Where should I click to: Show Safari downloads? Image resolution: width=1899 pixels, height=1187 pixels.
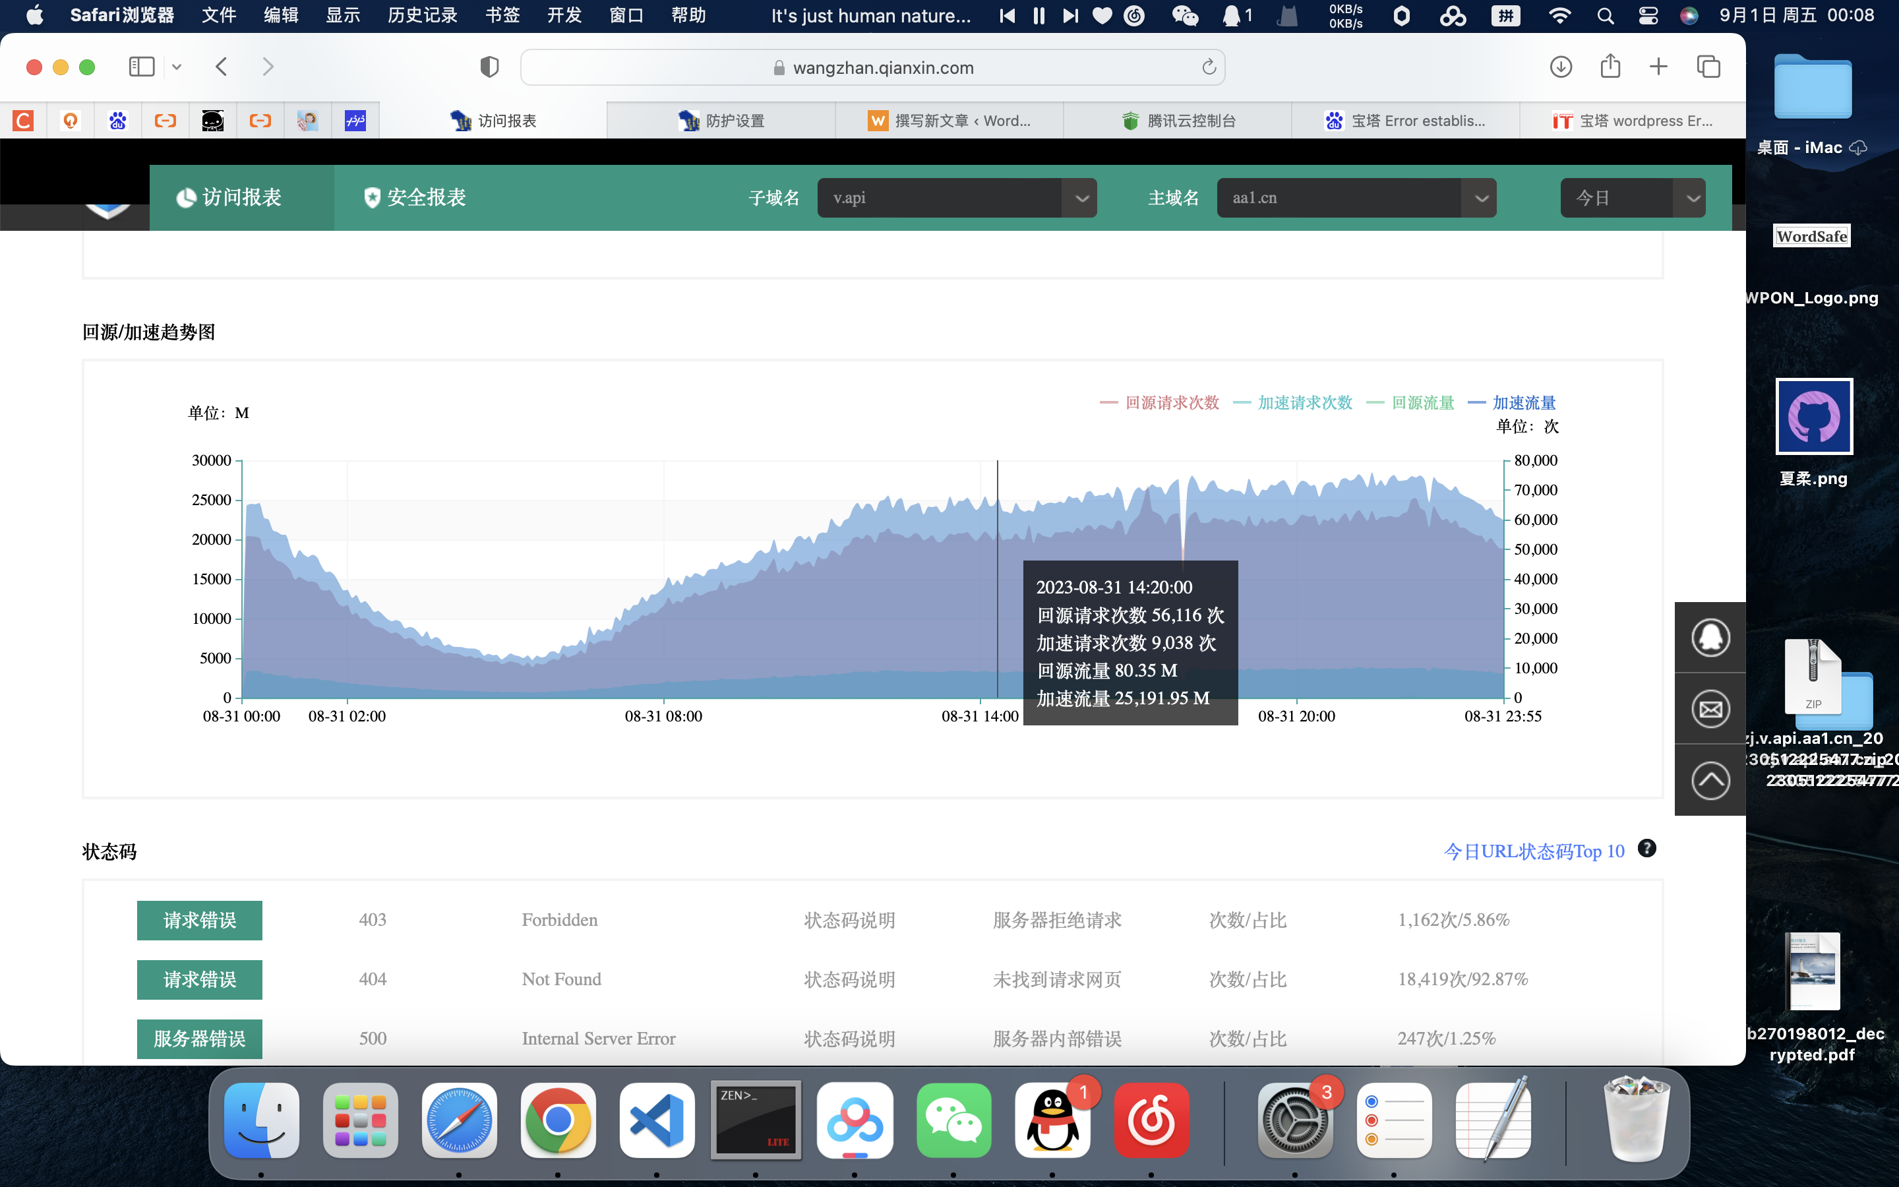coord(1561,67)
